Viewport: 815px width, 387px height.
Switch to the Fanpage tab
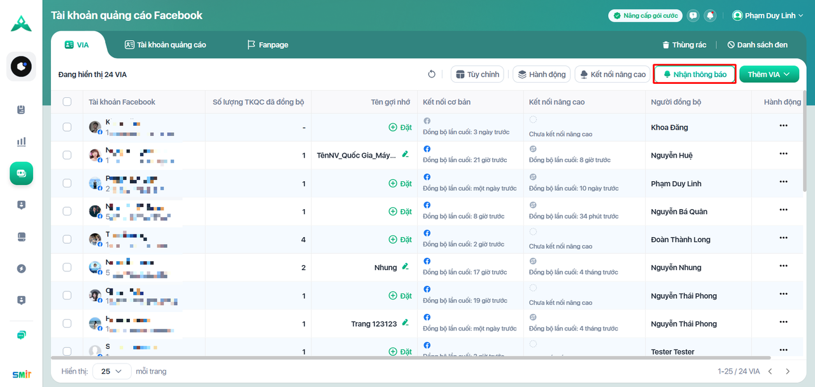pos(267,45)
